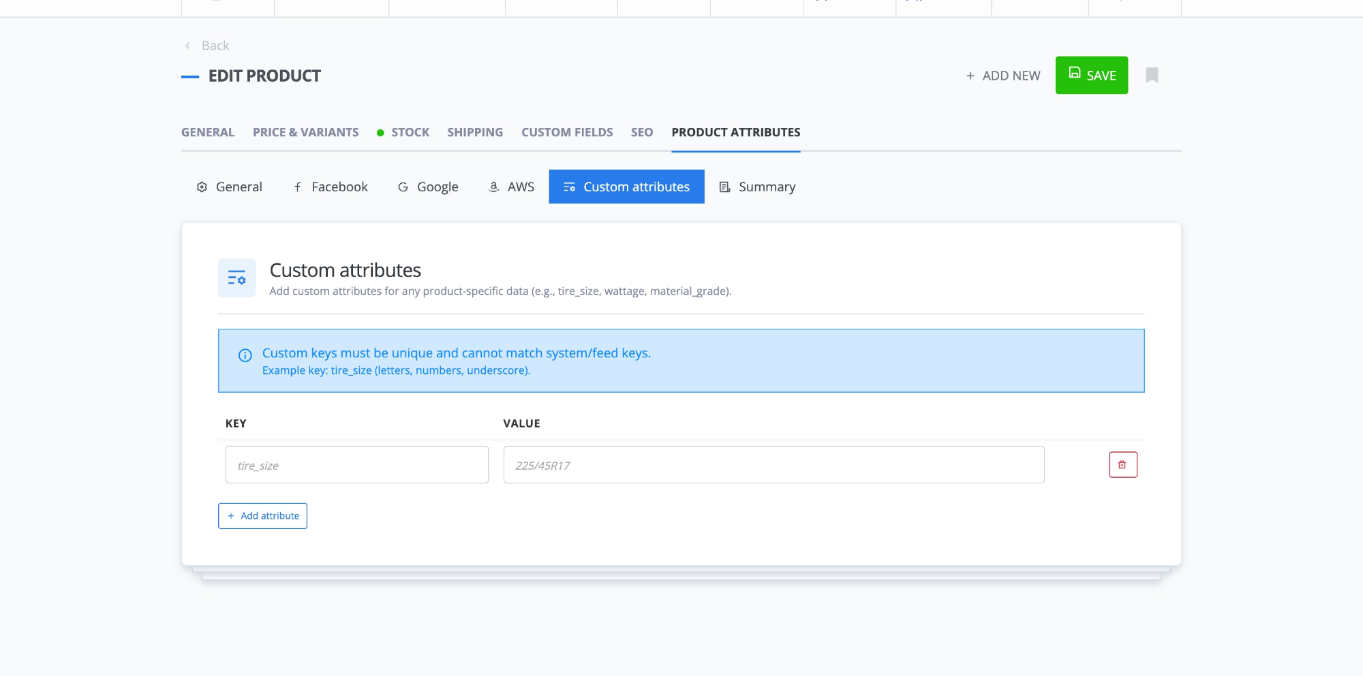The width and height of the screenshot is (1363, 676).
Task: Click the Custom attributes section header icon
Action: coord(237,278)
